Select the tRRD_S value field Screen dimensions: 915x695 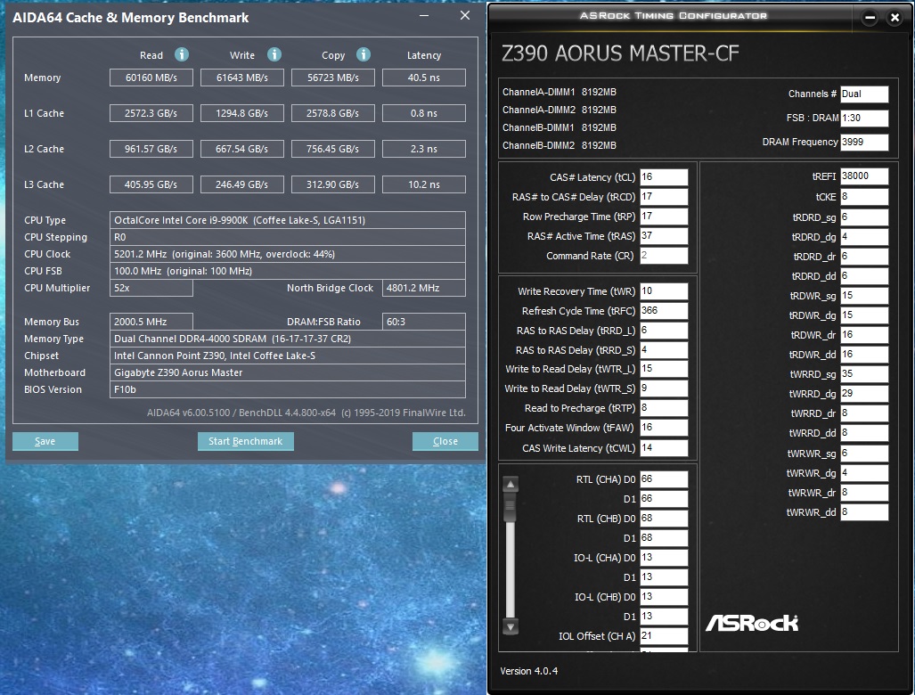(x=664, y=350)
